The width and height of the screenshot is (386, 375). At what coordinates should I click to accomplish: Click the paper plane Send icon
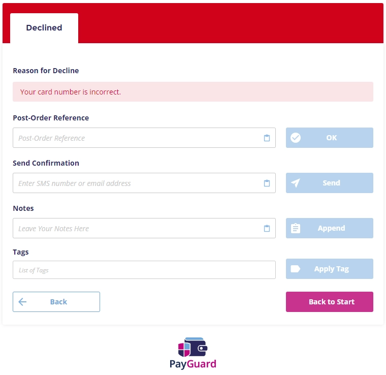[x=295, y=183]
